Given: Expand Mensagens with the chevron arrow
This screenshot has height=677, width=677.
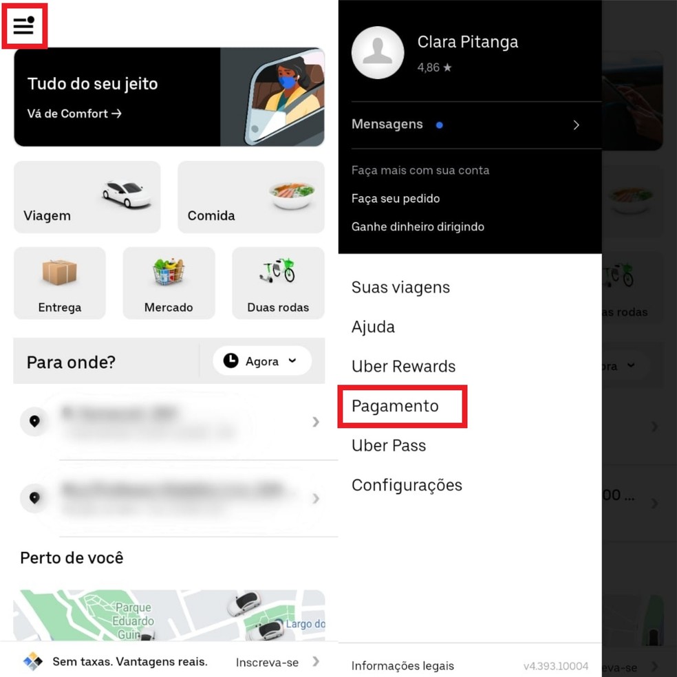Looking at the screenshot, I should 576,125.
